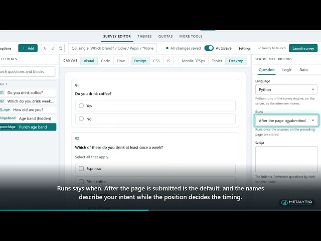Image resolution: width=321 pixels, height=241 pixels.
Task: Click the video progress bar
Action: pyautogui.click(x=160, y=210)
